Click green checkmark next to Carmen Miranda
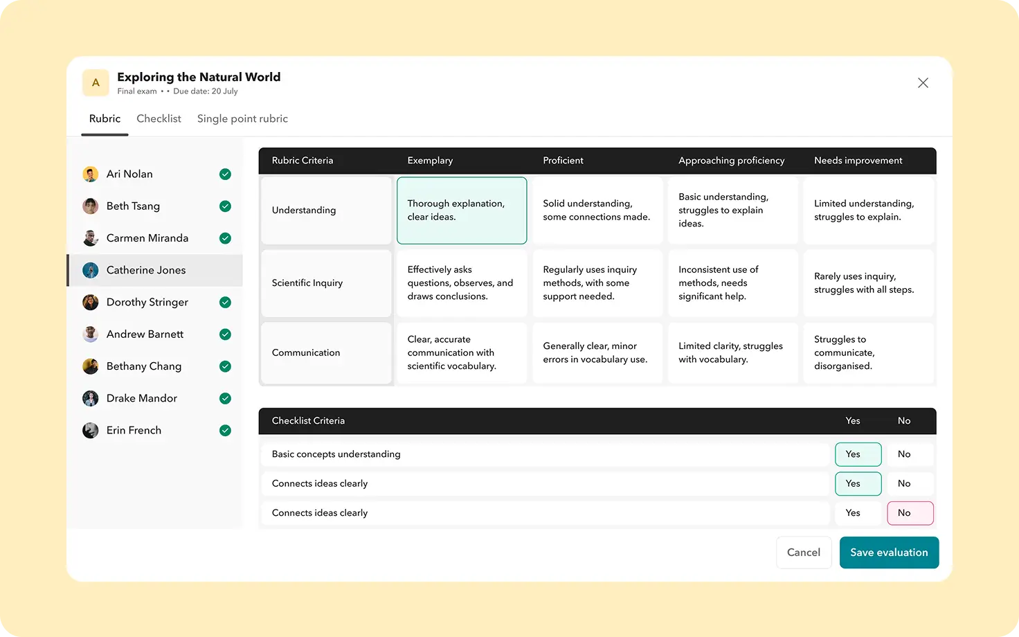The image size is (1019, 637). [x=225, y=238]
